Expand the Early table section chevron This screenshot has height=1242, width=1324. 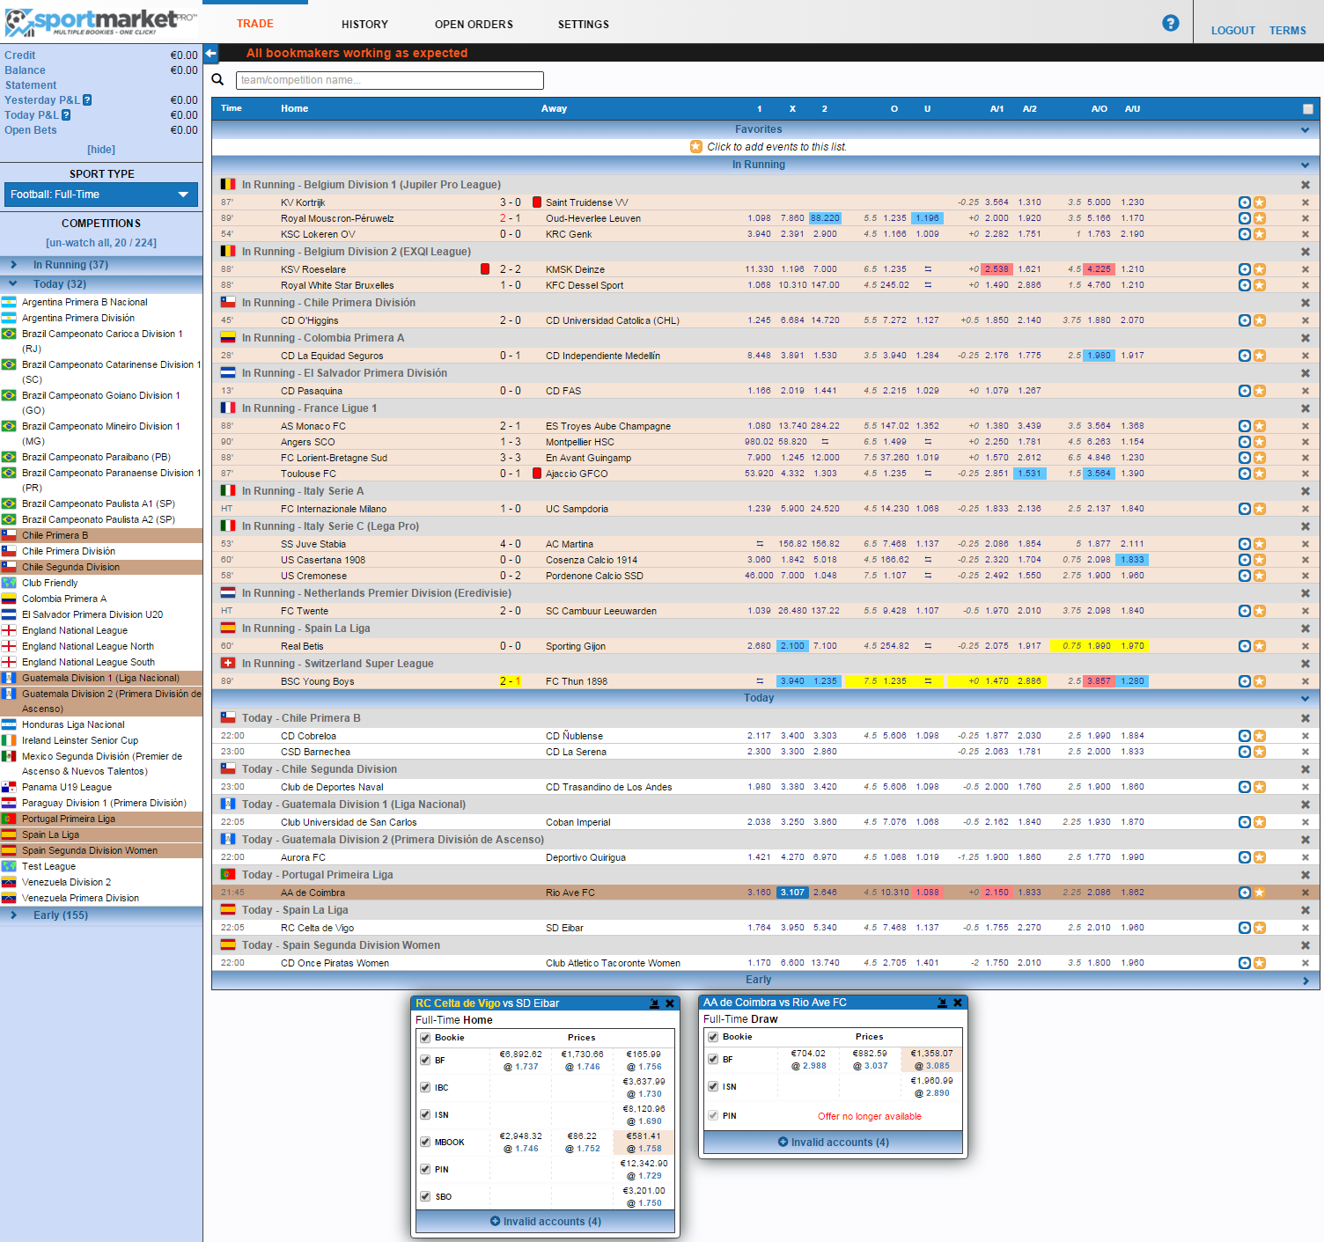pyautogui.click(x=1305, y=981)
